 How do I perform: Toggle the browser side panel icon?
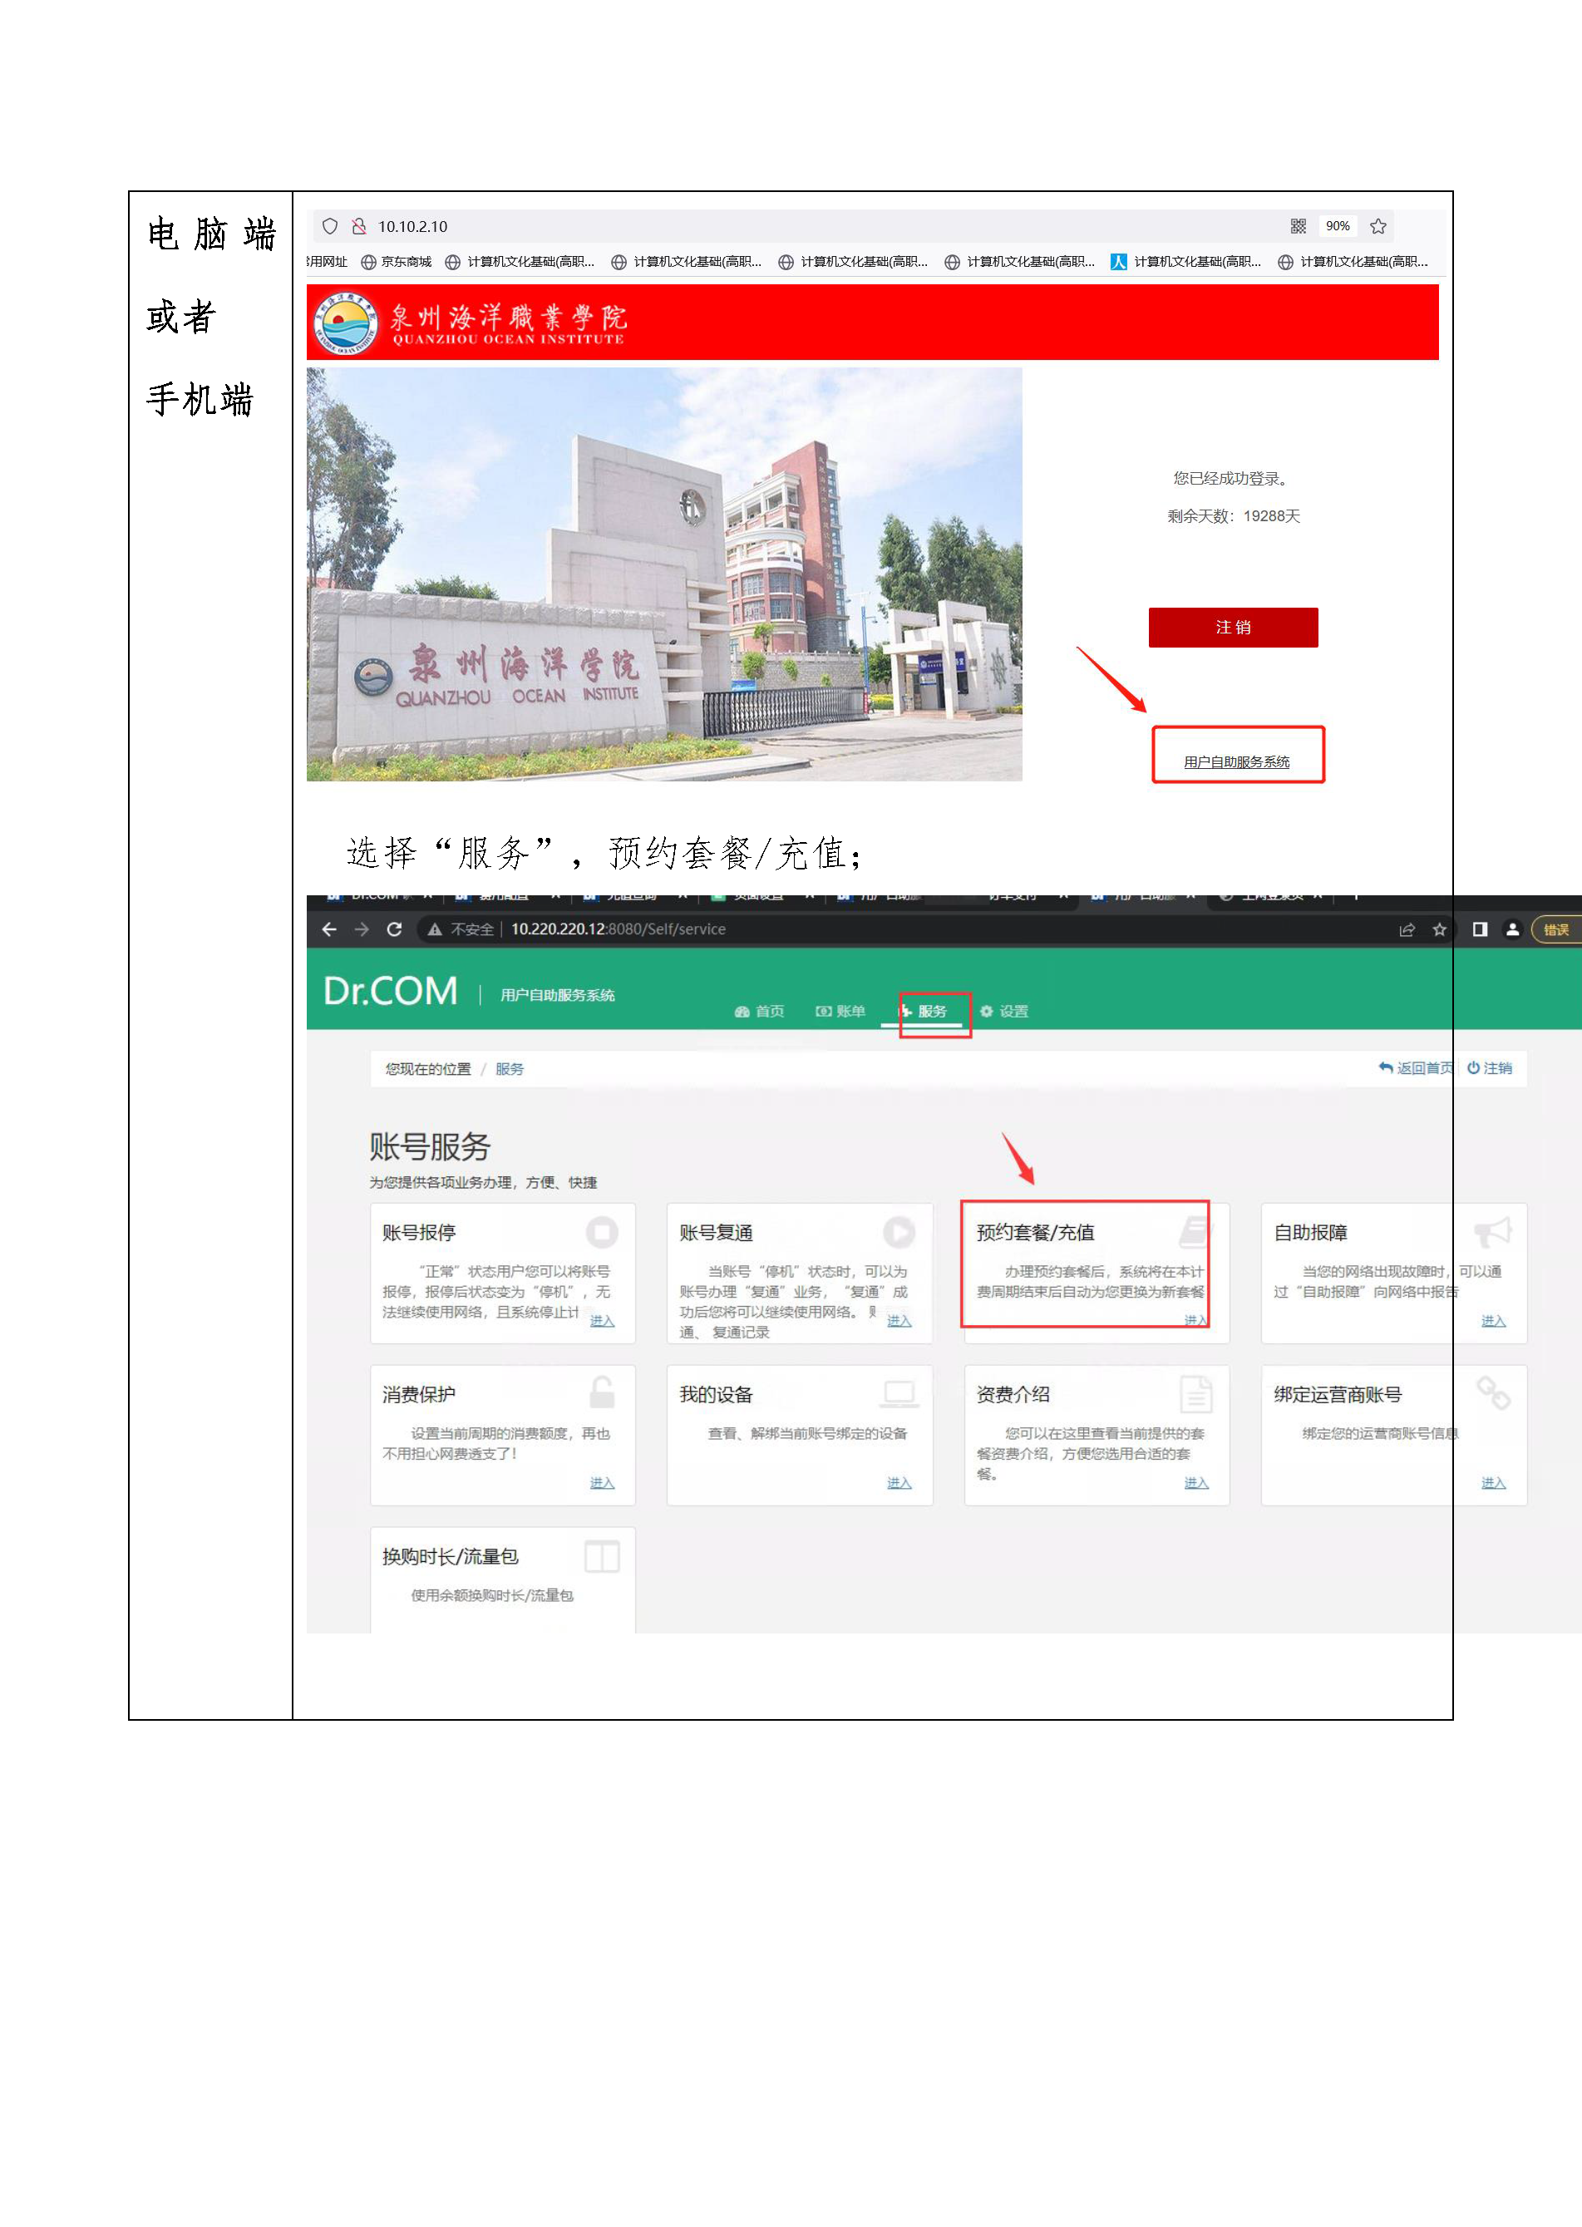pyautogui.click(x=1480, y=929)
